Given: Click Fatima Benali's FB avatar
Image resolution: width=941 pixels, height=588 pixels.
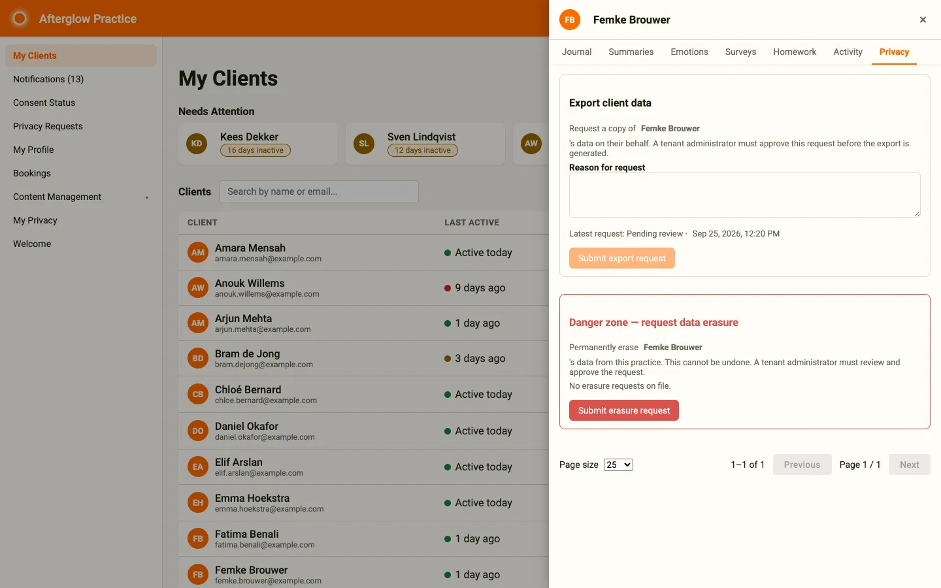Looking at the screenshot, I should point(198,538).
